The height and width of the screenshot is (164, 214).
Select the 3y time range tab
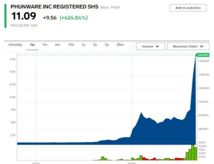[x=95, y=45]
